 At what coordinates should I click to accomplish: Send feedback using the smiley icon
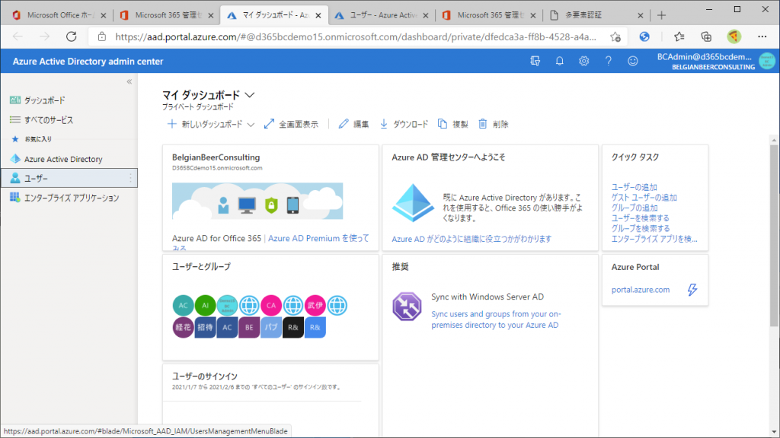[x=633, y=61]
